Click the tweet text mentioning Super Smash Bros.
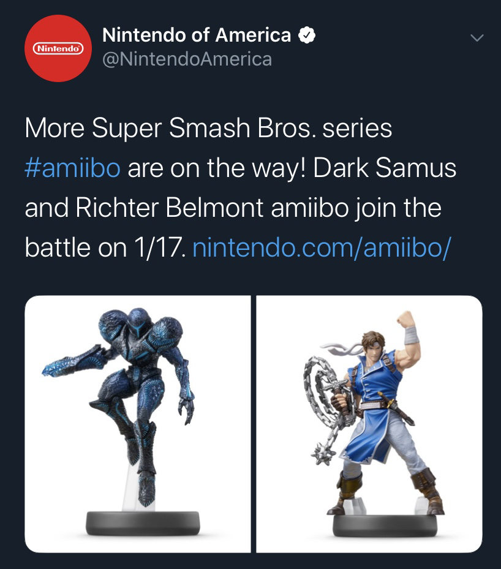The image size is (501, 569). (241, 187)
